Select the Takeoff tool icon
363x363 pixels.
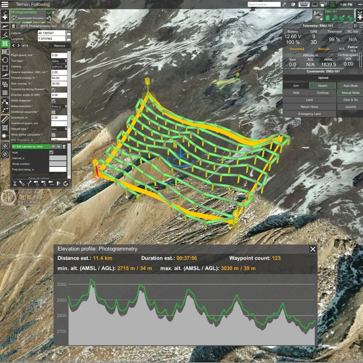click(x=5, y=27)
